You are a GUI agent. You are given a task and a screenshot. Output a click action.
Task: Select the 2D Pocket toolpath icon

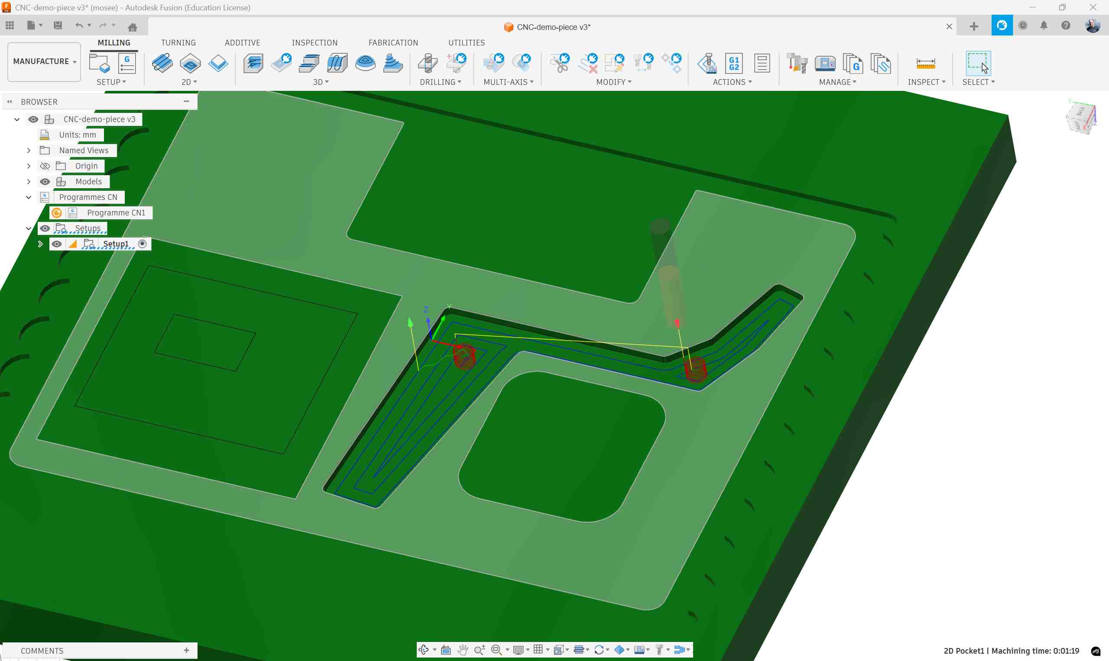pos(191,63)
